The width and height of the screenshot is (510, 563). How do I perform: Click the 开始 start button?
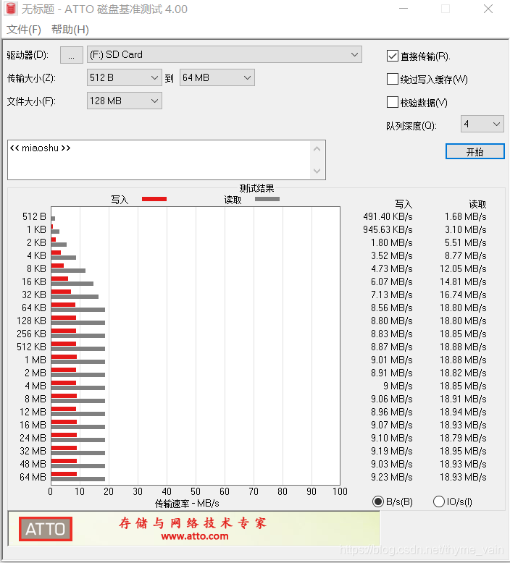[x=475, y=151]
